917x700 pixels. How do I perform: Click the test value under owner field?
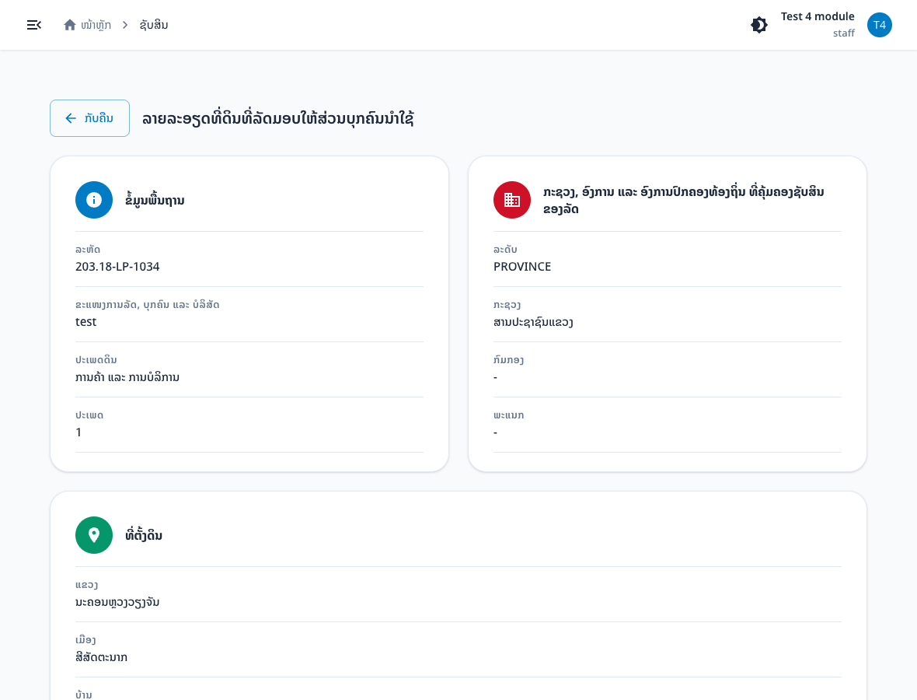(86, 322)
